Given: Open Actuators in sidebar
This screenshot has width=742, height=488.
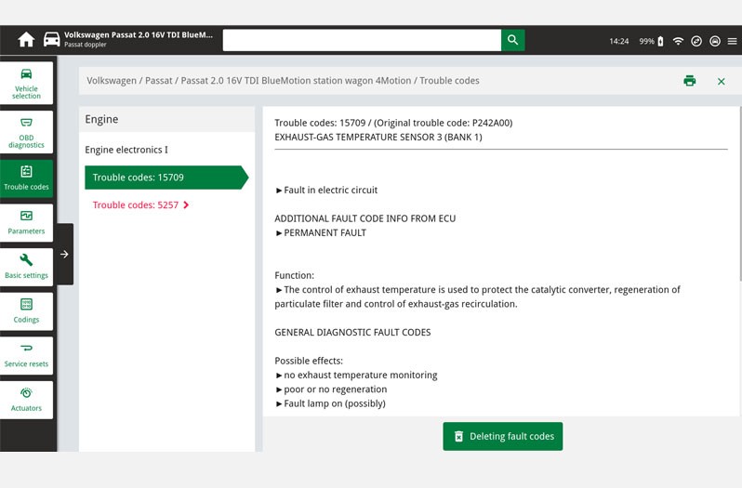Looking at the screenshot, I should 26,400.
